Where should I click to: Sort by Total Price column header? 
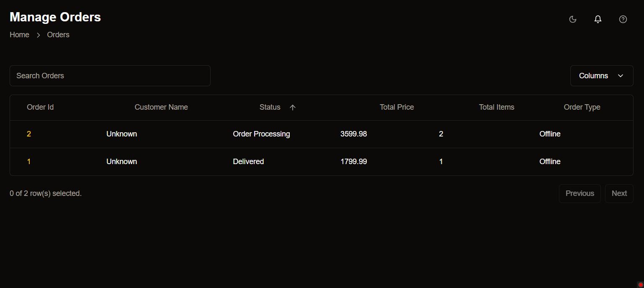pyautogui.click(x=397, y=107)
